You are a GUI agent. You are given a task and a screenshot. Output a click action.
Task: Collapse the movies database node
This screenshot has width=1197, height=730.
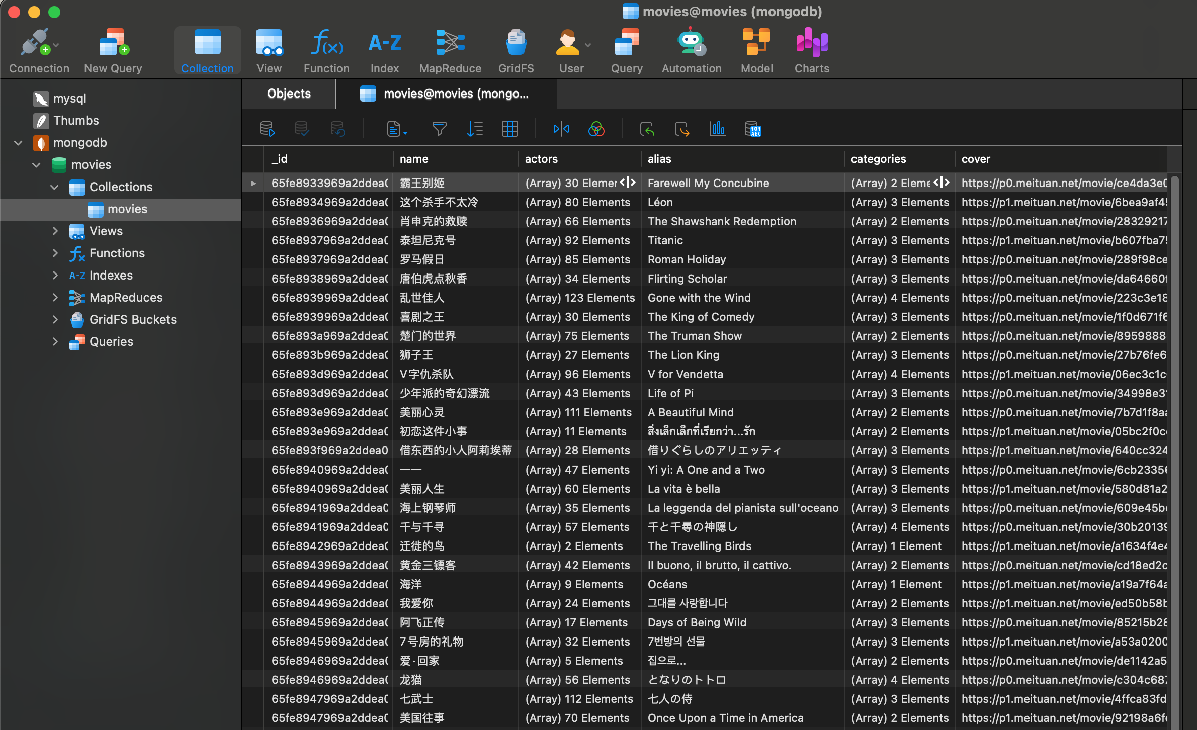pyautogui.click(x=36, y=165)
